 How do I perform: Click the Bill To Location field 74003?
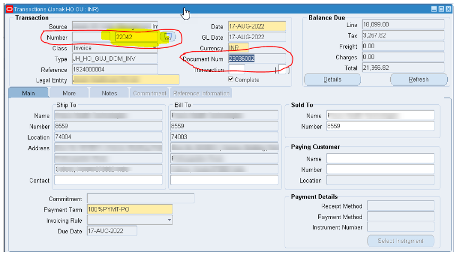[225, 137]
